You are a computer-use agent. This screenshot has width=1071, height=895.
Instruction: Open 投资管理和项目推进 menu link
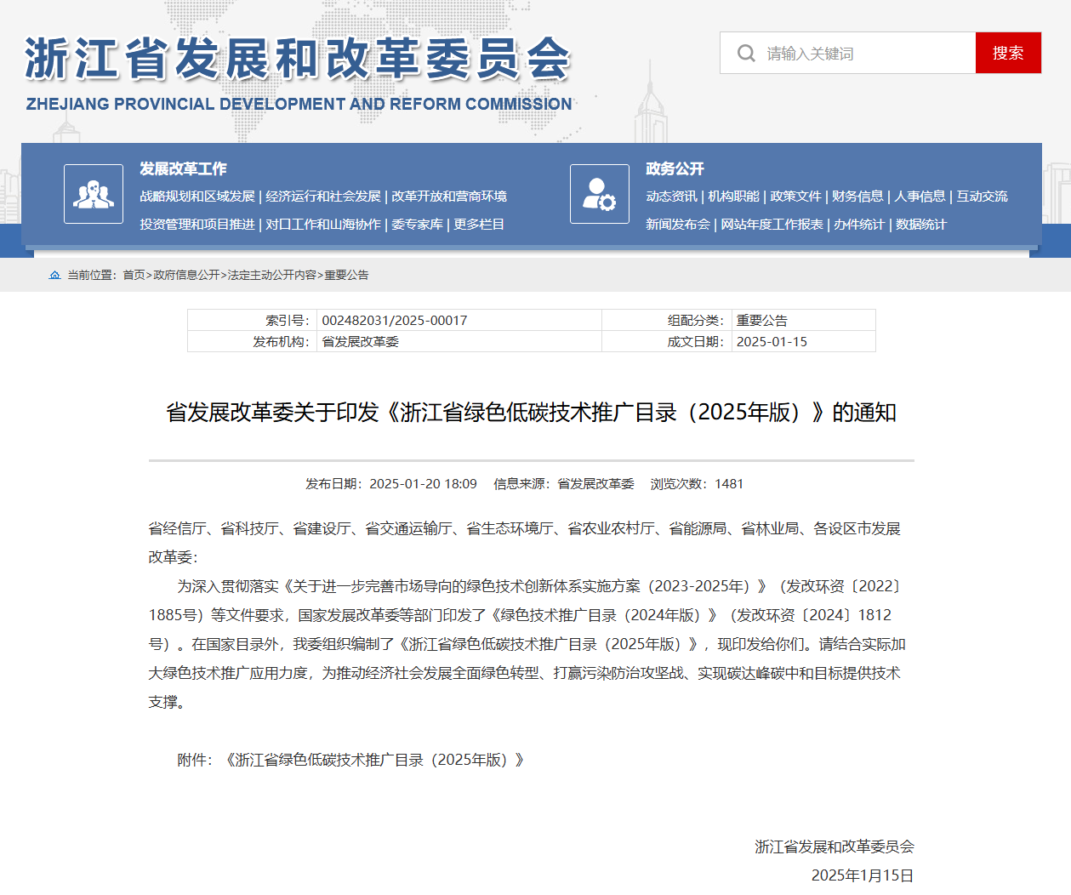pyautogui.click(x=197, y=225)
